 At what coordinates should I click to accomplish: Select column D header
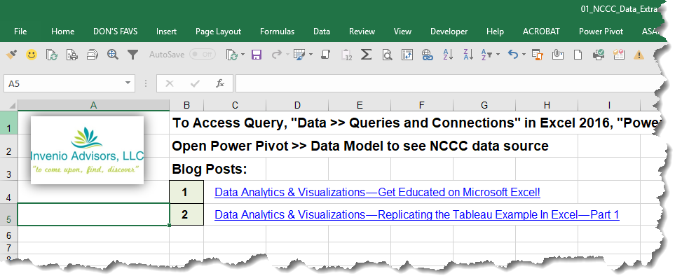297,105
